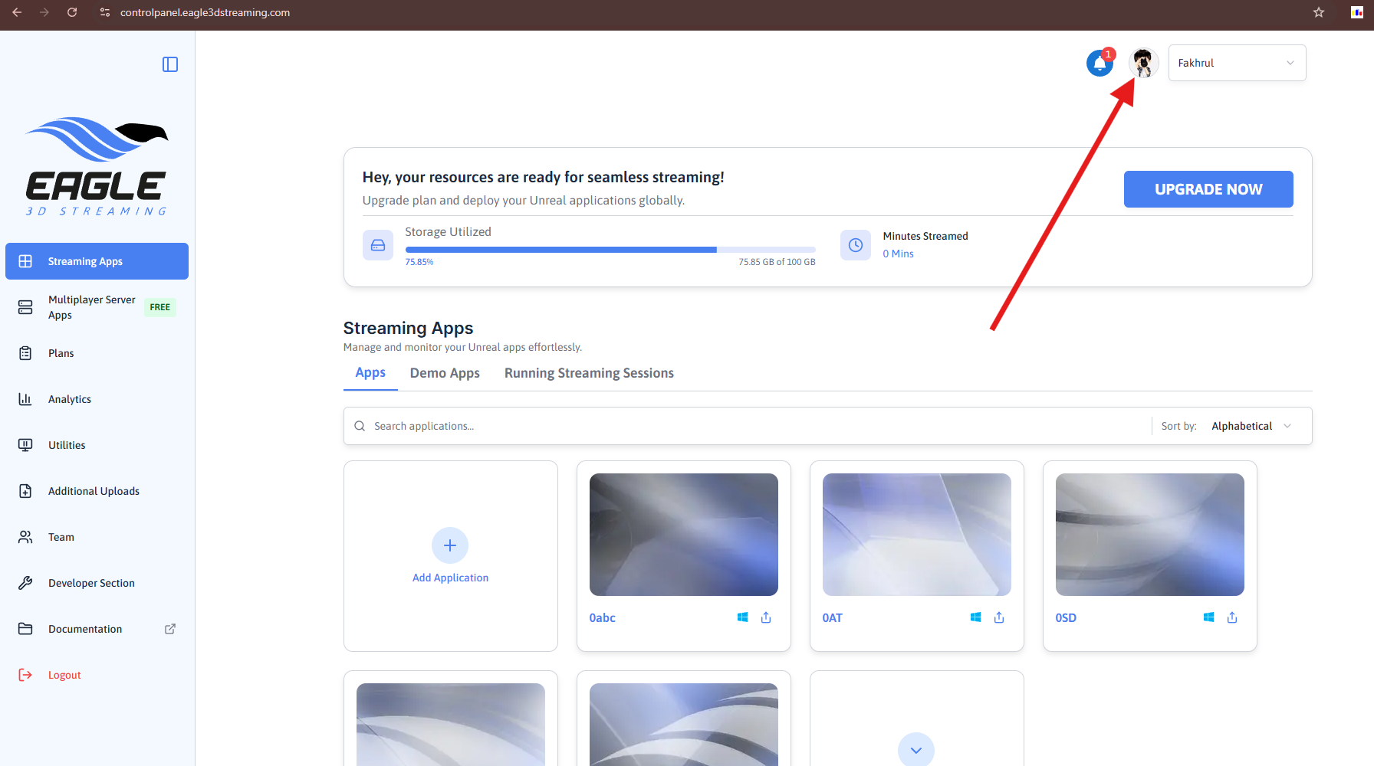
Task: Go back with the browser back arrow
Action: point(17,12)
